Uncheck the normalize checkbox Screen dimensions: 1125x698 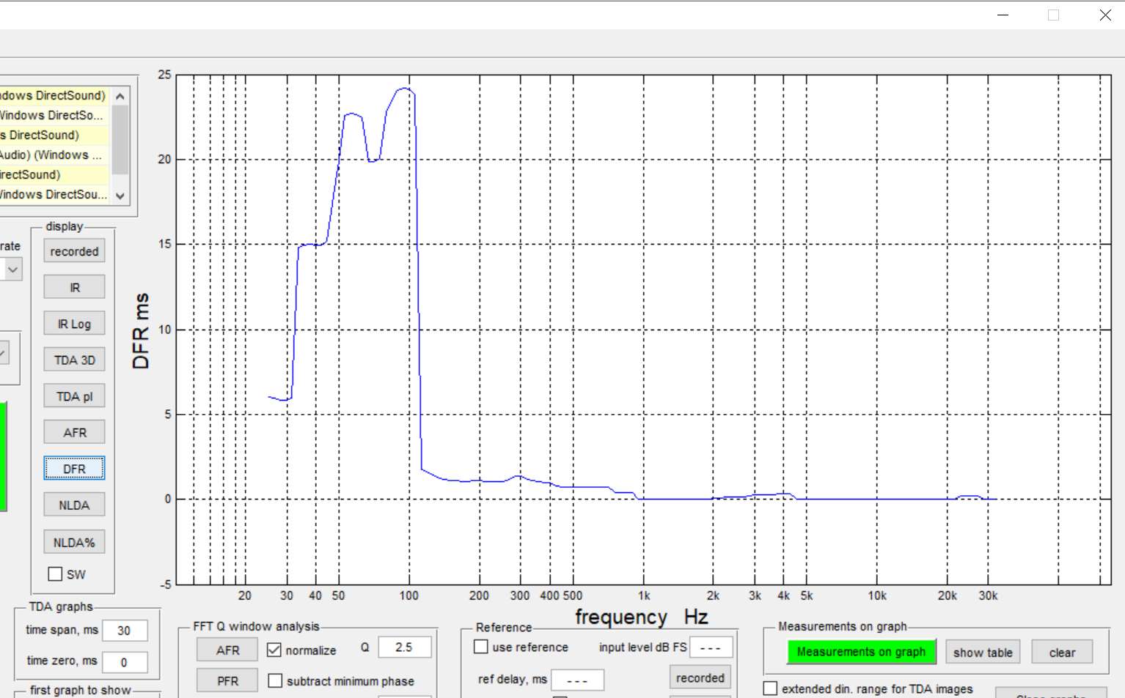pos(274,650)
